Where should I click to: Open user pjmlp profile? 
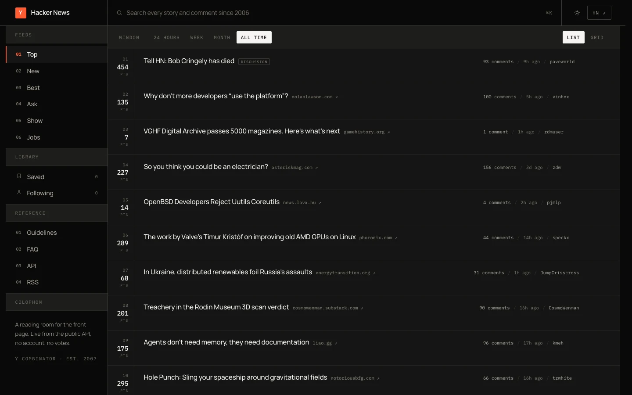point(554,203)
